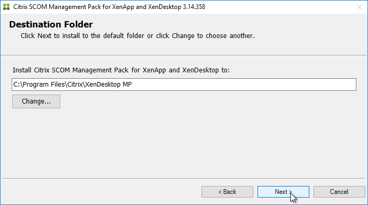This screenshot has width=368, height=205.
Task: Close the Citrix SCOM installer window
Action: (x=360, y=7)
